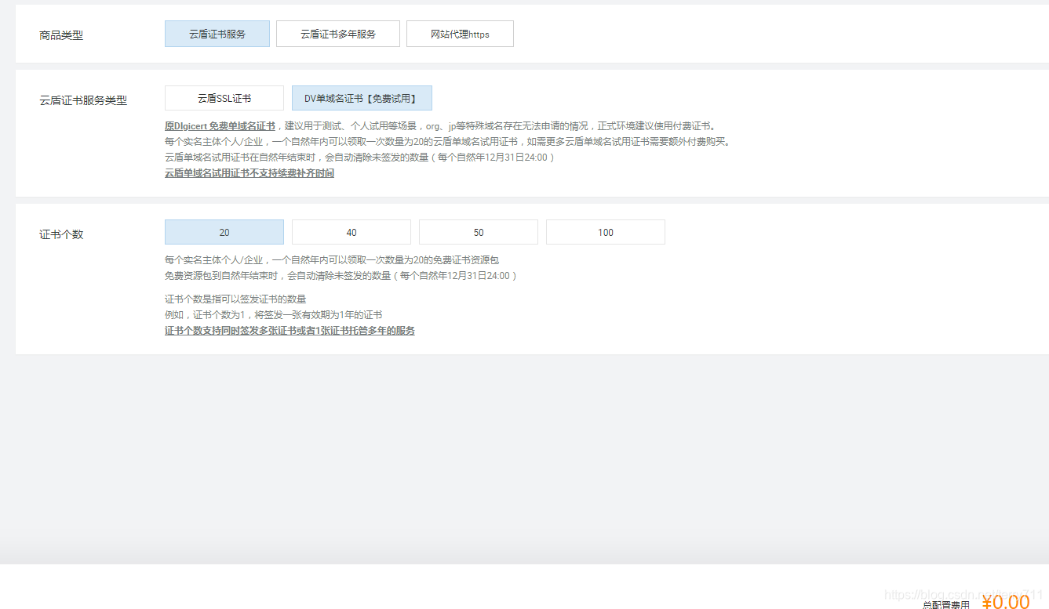Select the 云盾证书服务 product type
This screenshot has height=609, width=1049.
217,34
